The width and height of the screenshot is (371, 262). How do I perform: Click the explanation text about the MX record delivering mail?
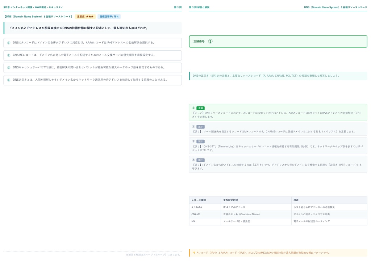pos(274,132)
